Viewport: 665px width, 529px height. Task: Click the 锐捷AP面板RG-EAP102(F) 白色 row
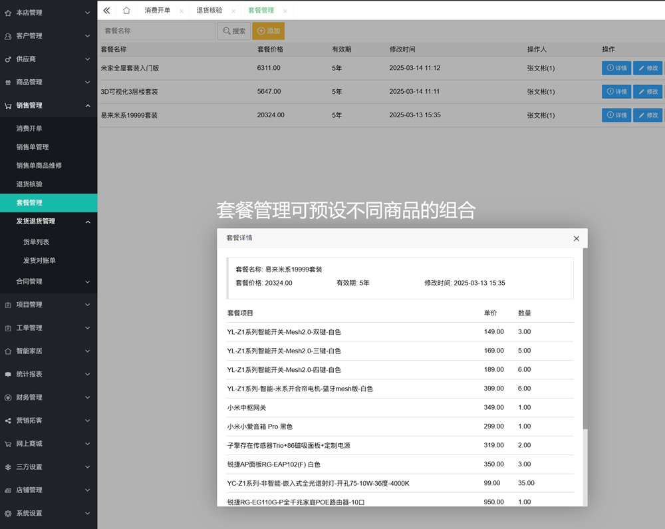[x=400, y=464]
